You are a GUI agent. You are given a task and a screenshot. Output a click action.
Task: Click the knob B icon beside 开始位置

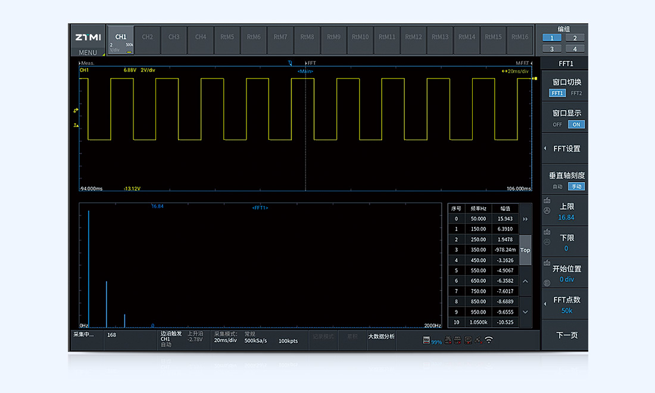tap(547, 283)
